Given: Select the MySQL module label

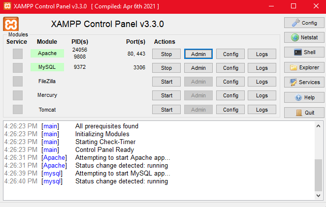Looking at the screenshot, I should click(x=47, y=67).
